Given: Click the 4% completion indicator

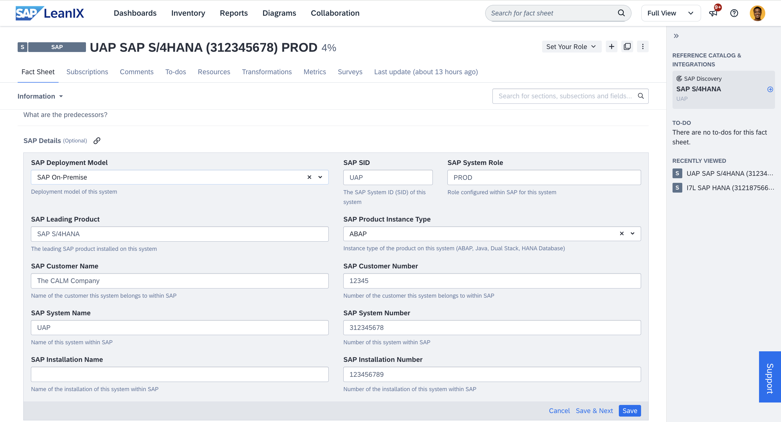Looking at the screenshot, I should pyautogui.click(x=329, y=48).
